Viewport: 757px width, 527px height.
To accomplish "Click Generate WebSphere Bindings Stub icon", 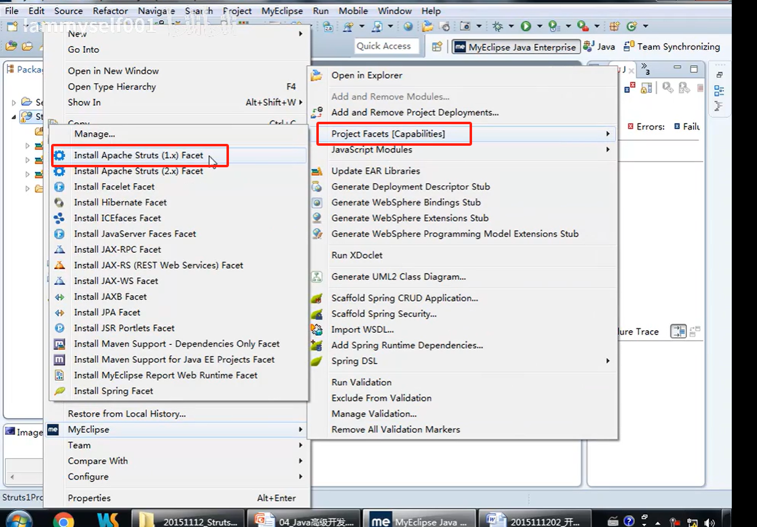I will pos(317,202).
